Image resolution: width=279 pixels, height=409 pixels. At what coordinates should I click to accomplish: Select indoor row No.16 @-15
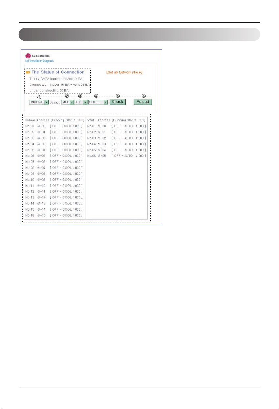(x=54, y=215)
